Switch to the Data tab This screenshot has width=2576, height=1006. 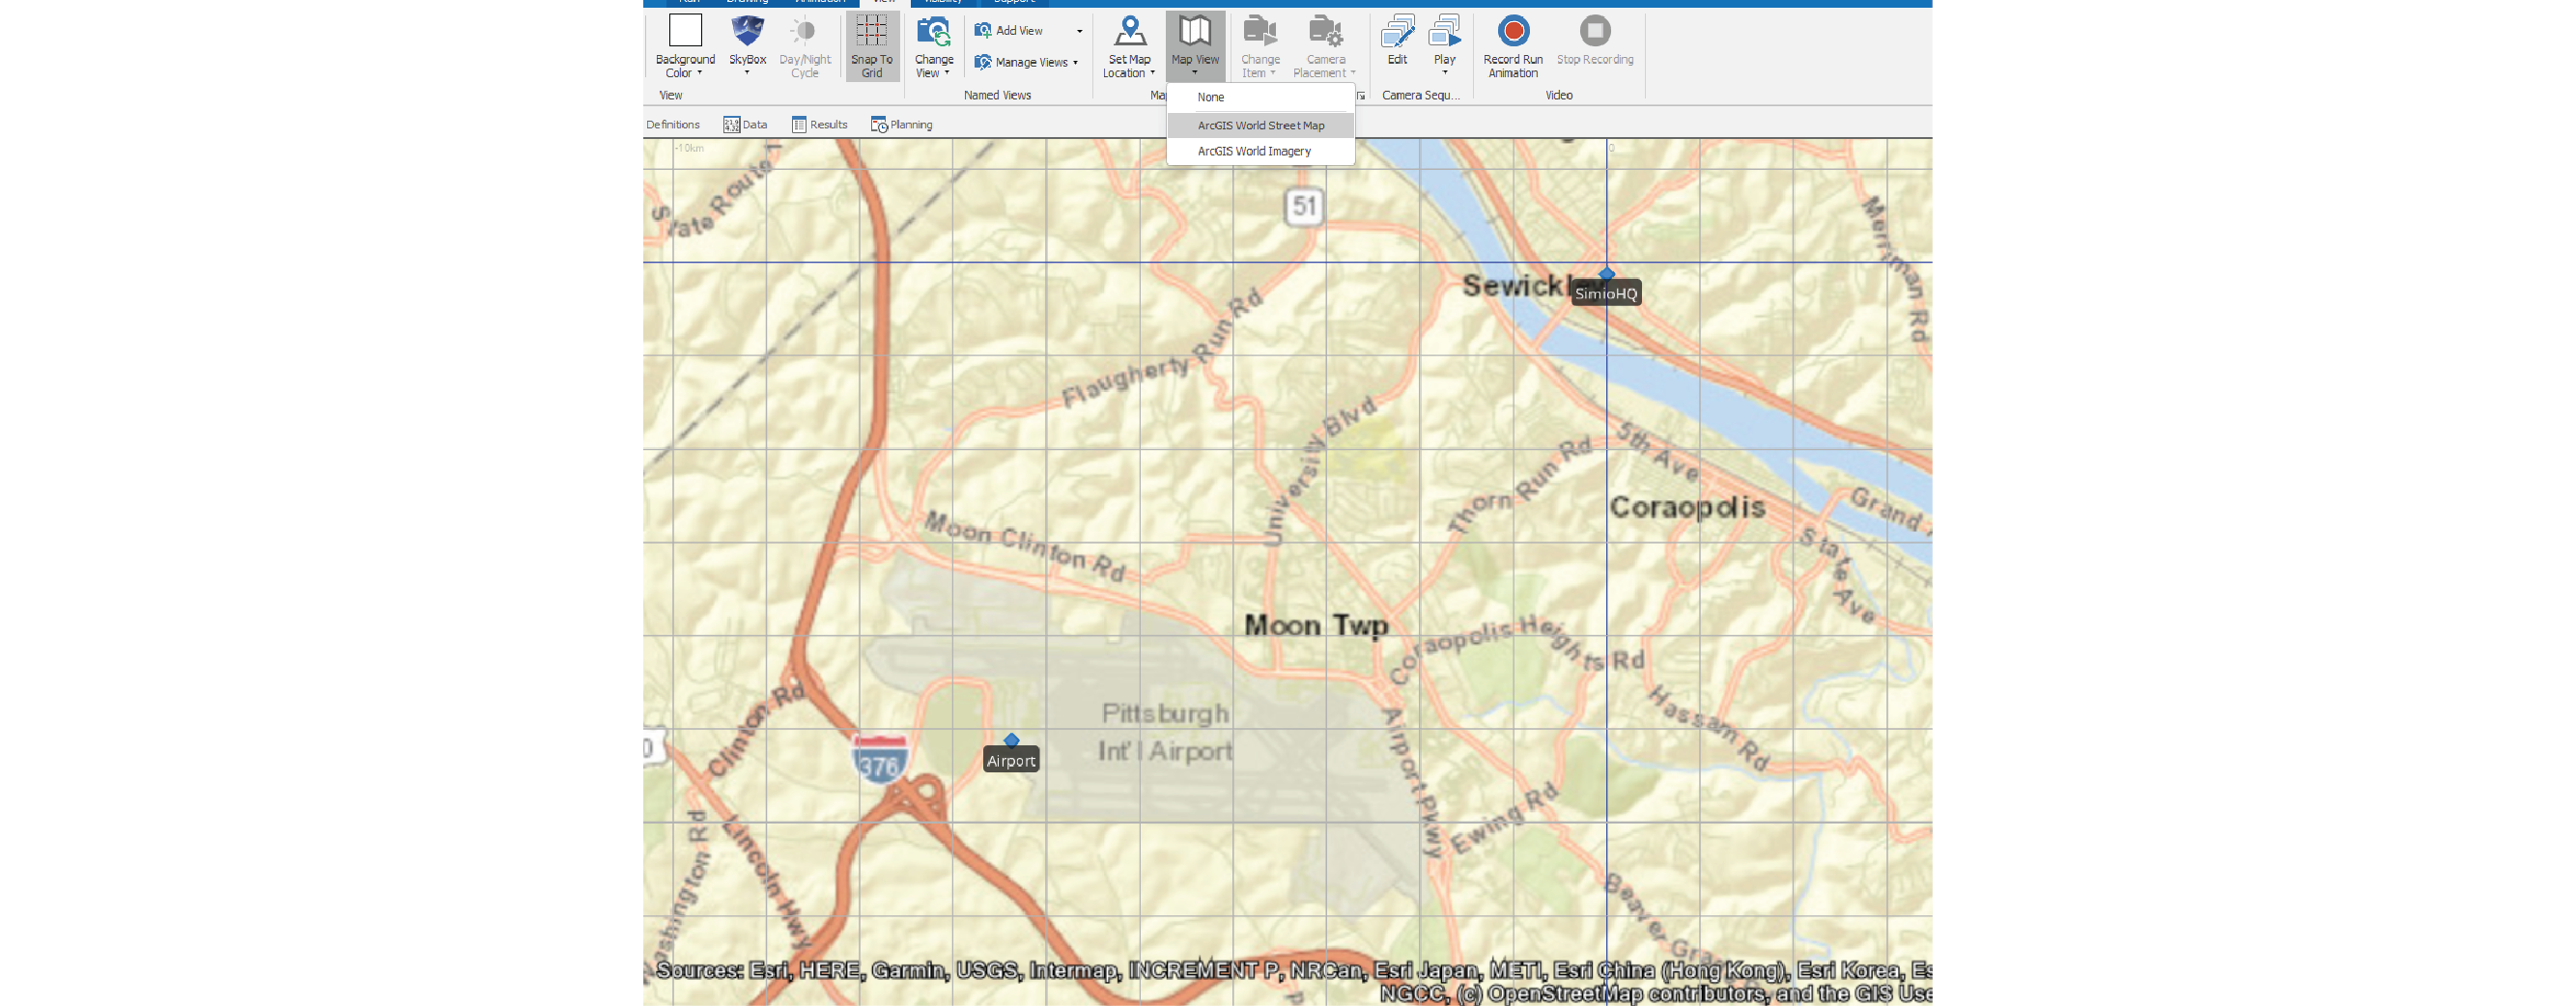pos(745,125)
